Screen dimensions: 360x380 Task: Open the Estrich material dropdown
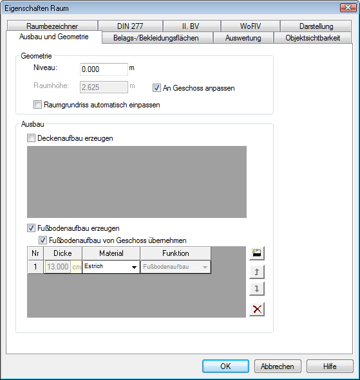coord(111,267)
